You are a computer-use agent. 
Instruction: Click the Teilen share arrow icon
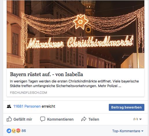84,119
